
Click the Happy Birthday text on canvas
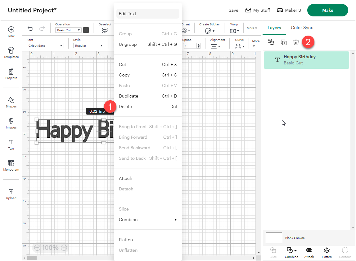pyautogui.click(x=75, y=131)
